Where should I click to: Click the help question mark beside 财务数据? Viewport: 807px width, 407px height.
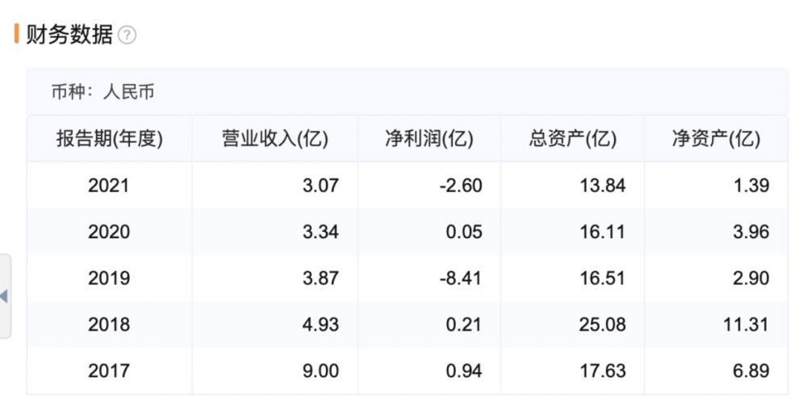(x=127, y=36)
